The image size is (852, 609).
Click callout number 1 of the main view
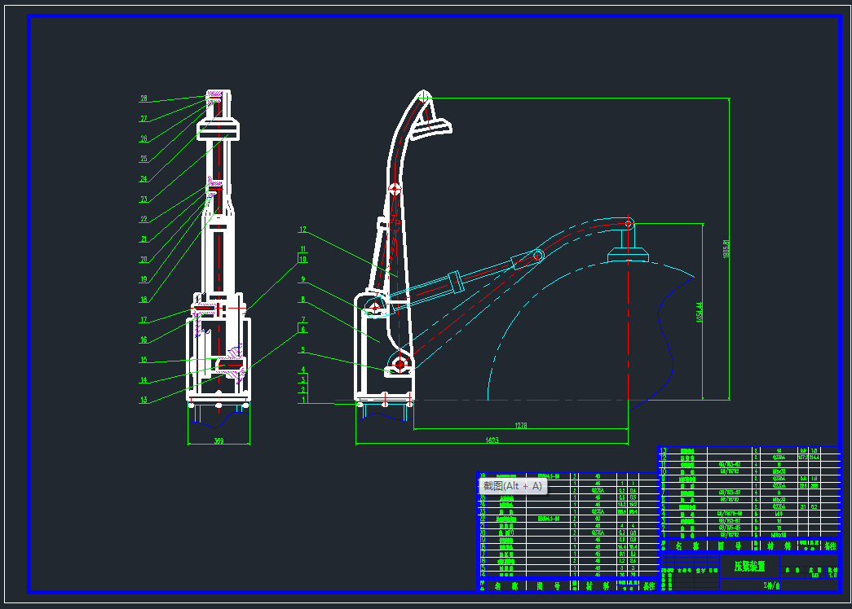pyautogui.click(x=302, y=400)
